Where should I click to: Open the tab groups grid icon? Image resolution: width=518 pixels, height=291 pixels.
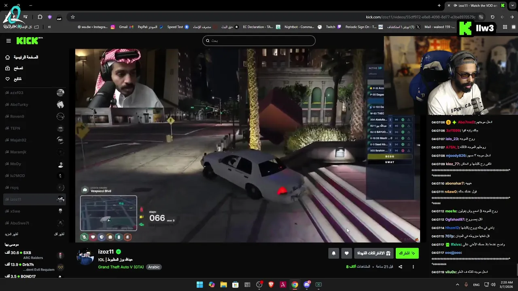click(x=505, y=27)
